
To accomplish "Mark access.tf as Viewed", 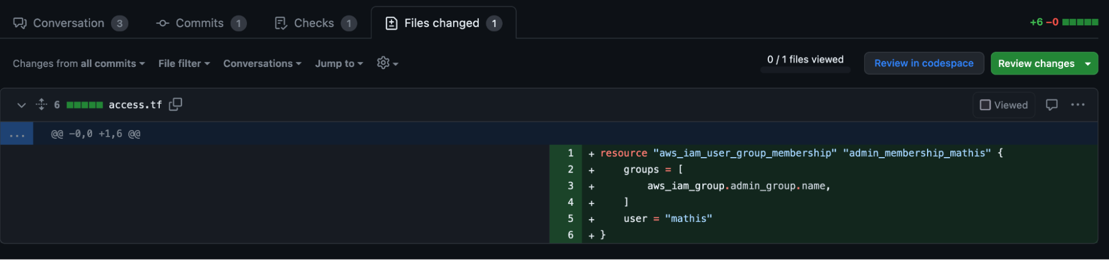I will [1004, 105].
